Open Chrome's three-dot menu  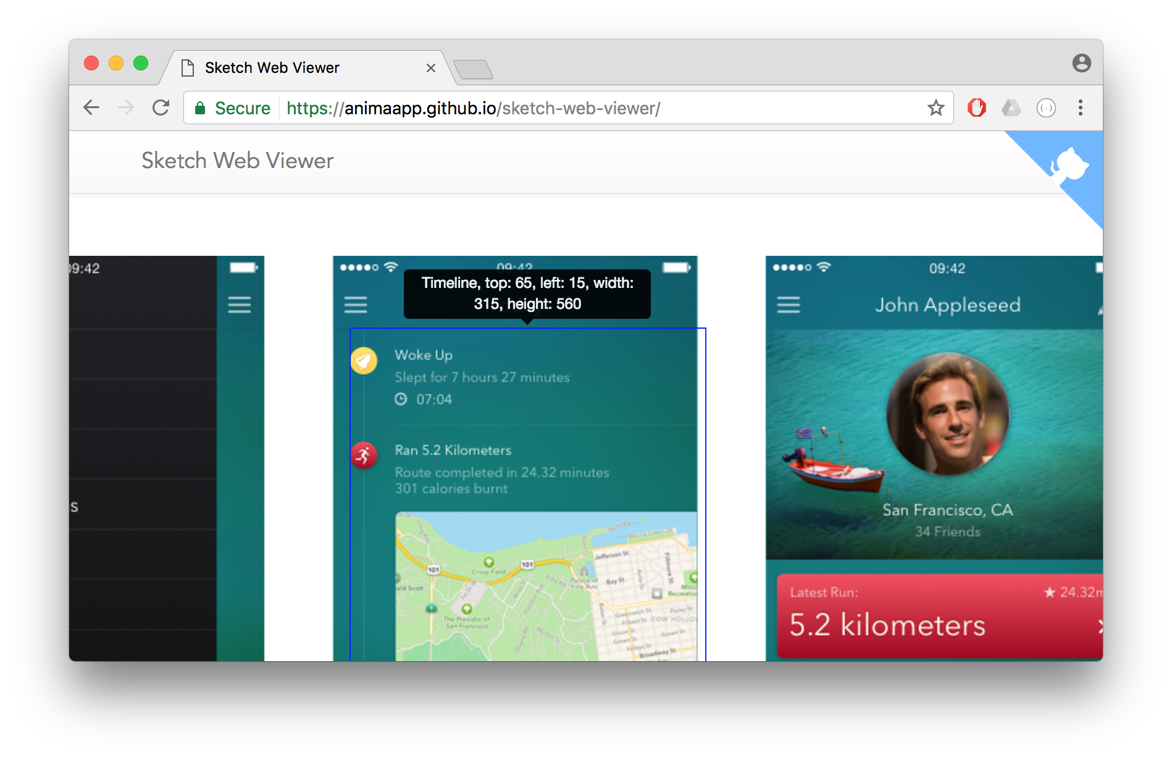[x=1081, y=108]
